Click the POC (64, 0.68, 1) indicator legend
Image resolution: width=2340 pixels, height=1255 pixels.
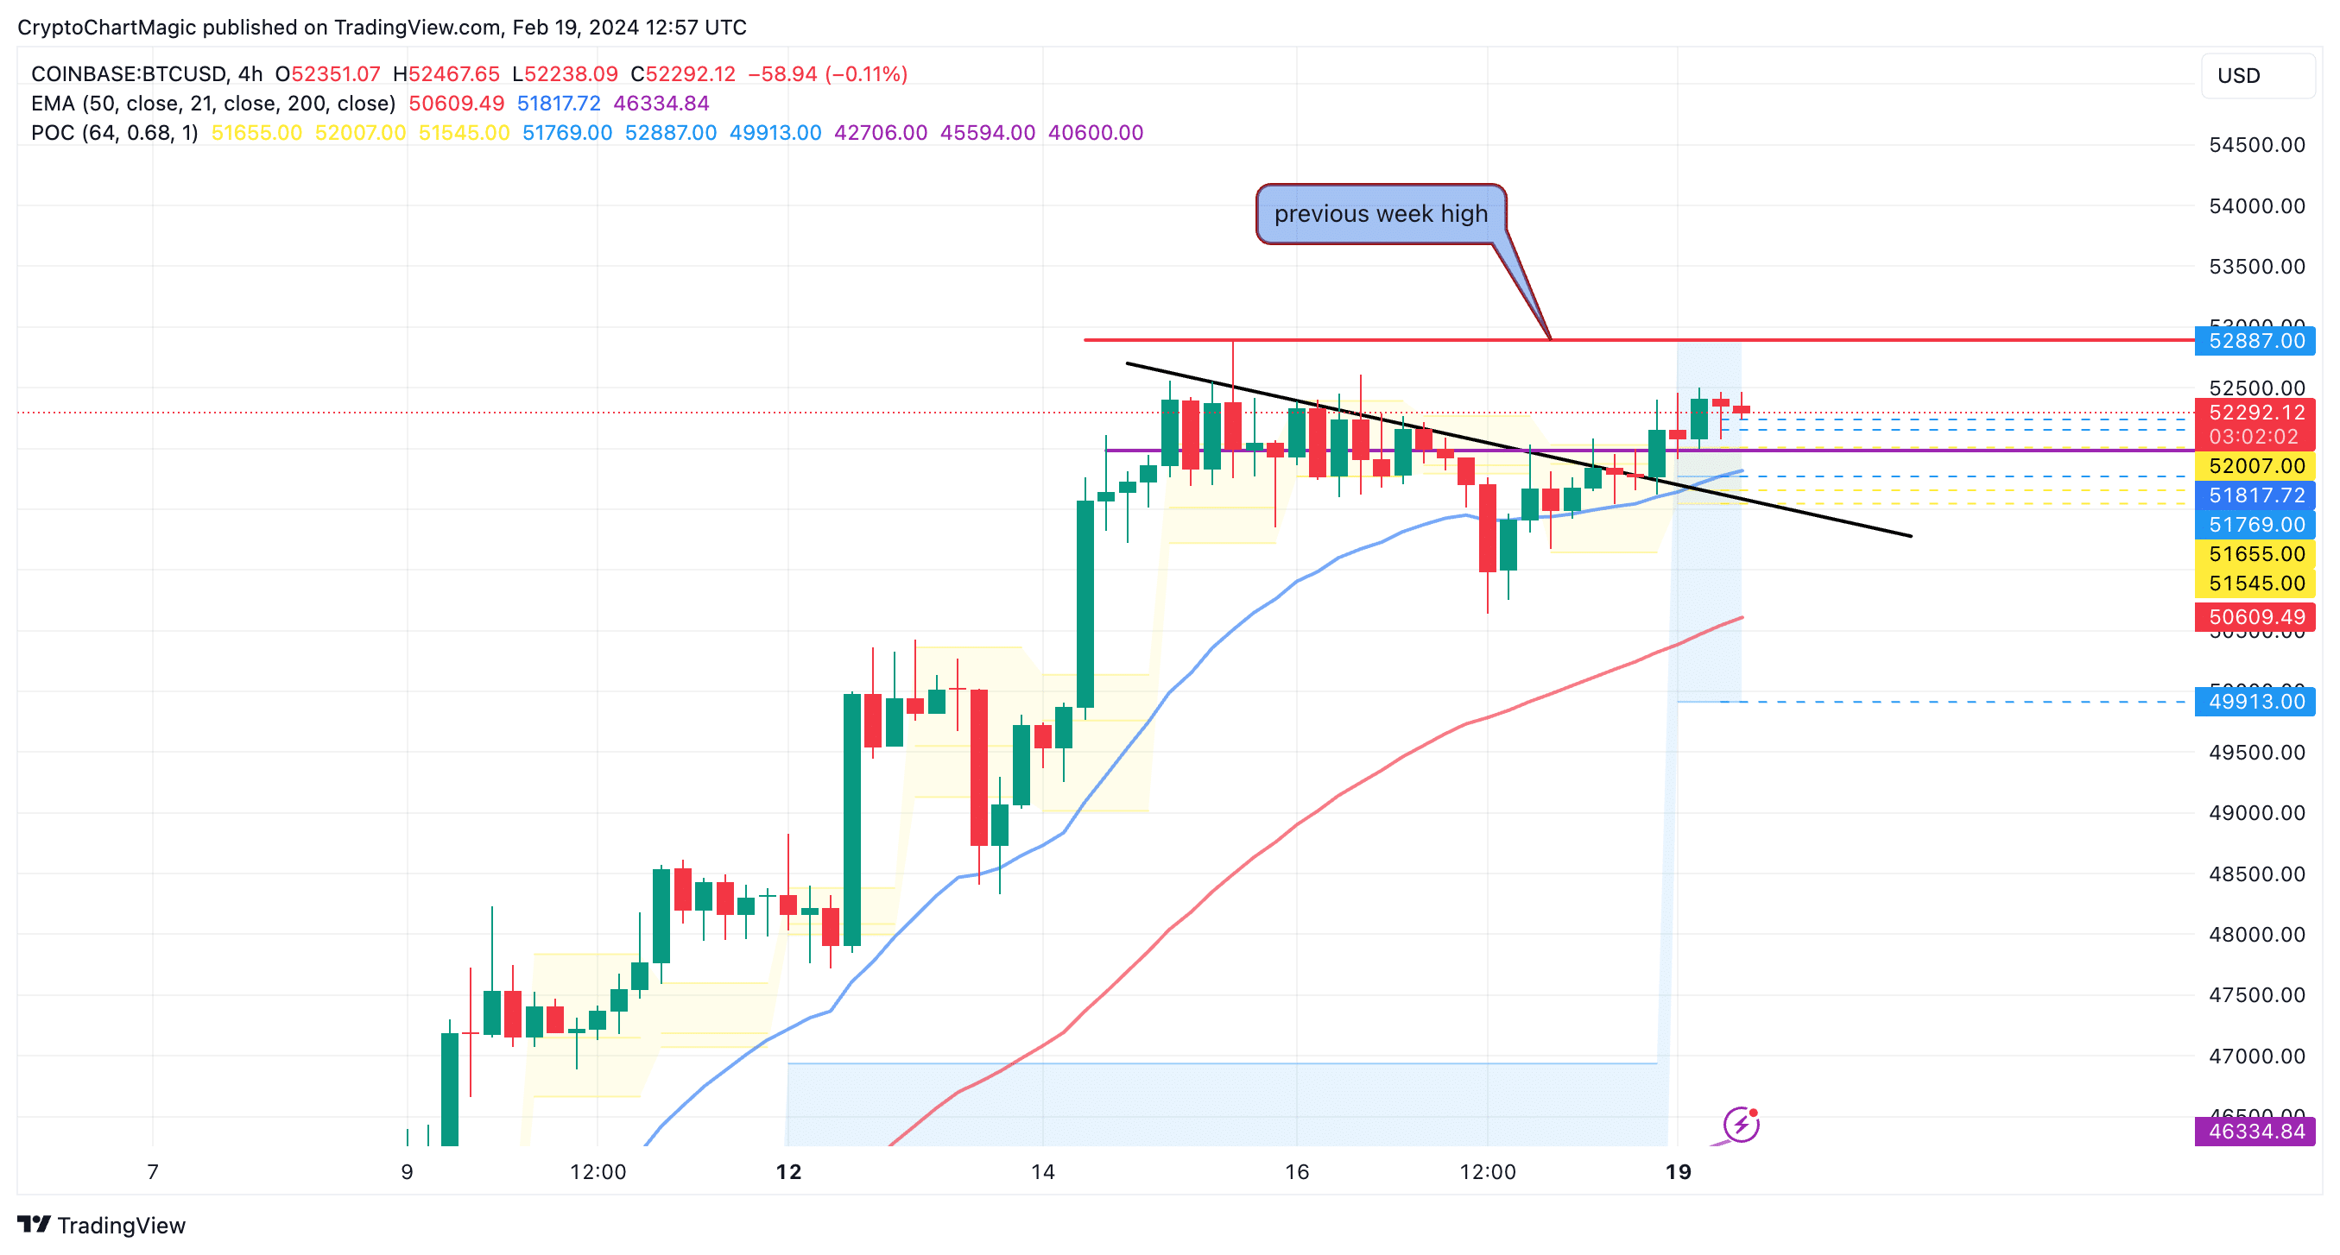pyautogui.click(x=115, y=133)
